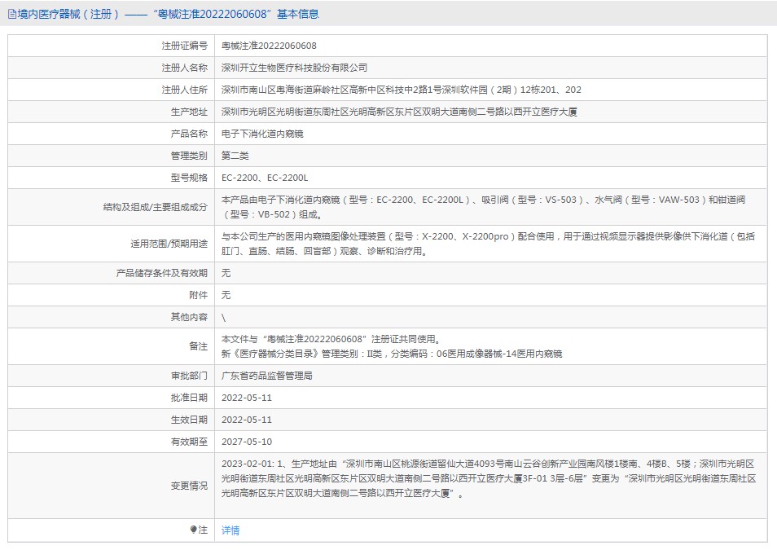Select the 备注 row label
The image size is (777, 550).
click(198, 346)
